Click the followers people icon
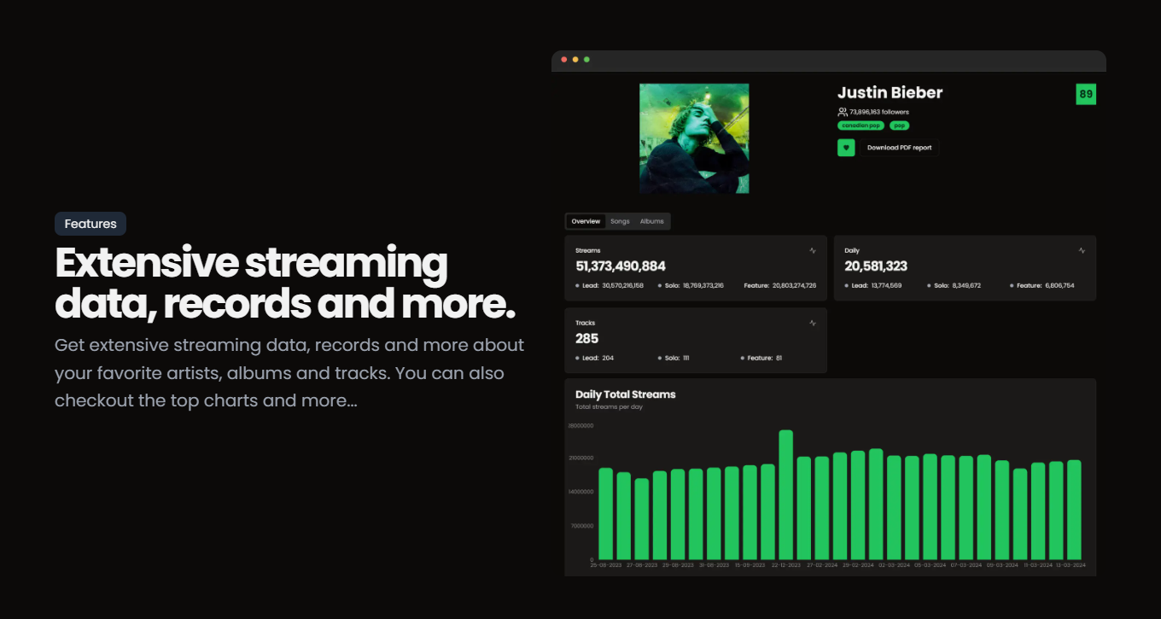Image resolution: width=1161 pixels, height=619 pixels. click(x=843, y=112)
